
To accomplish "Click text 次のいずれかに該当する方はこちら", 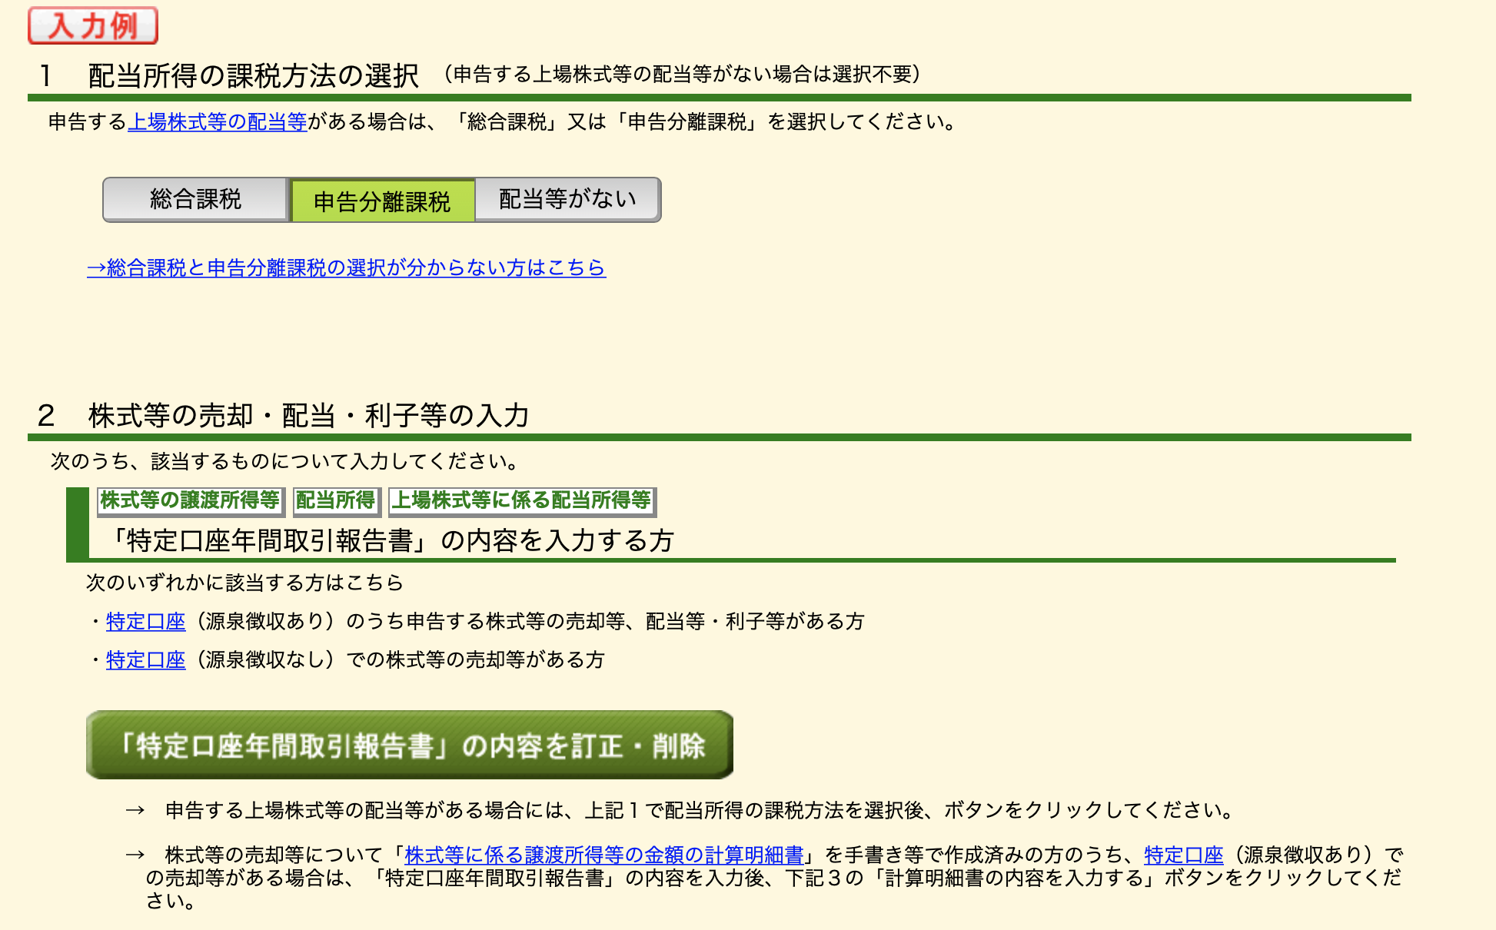I will coord(245,583).
